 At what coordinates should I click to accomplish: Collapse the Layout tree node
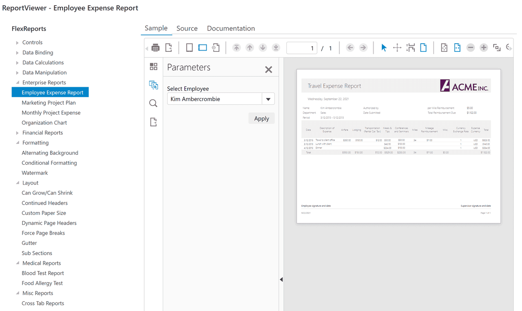pos(18,183)
